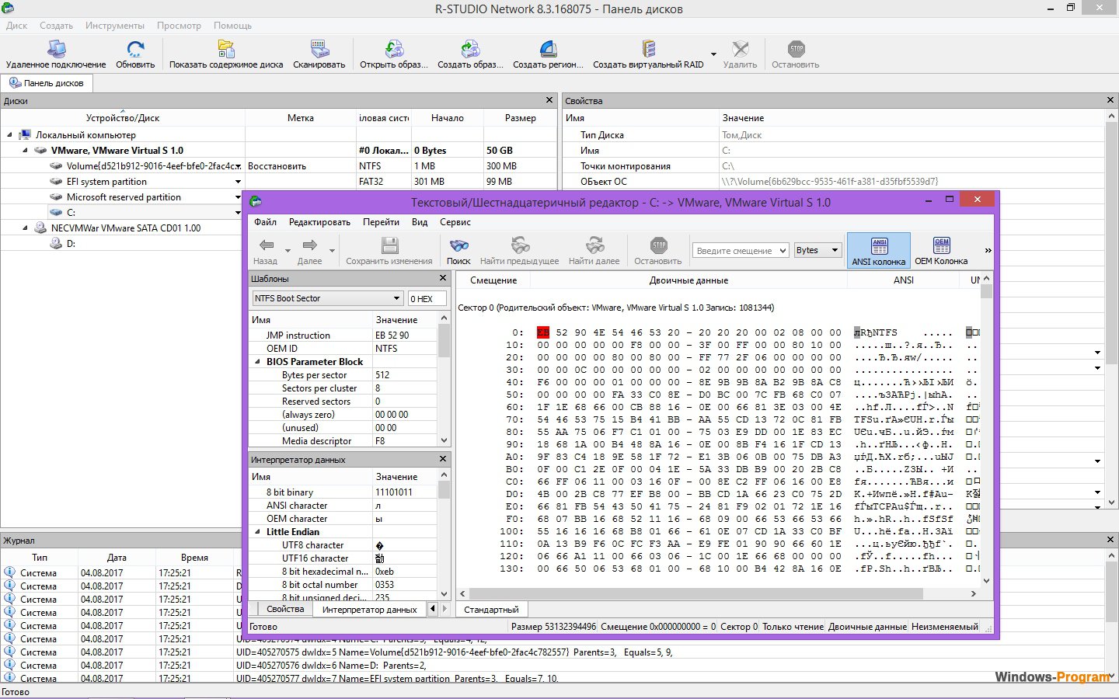Open the Инструменты (tools) menu in main window
Image resolution: width=1119 pixels, height=699 pixels.
tap(115, 26)
